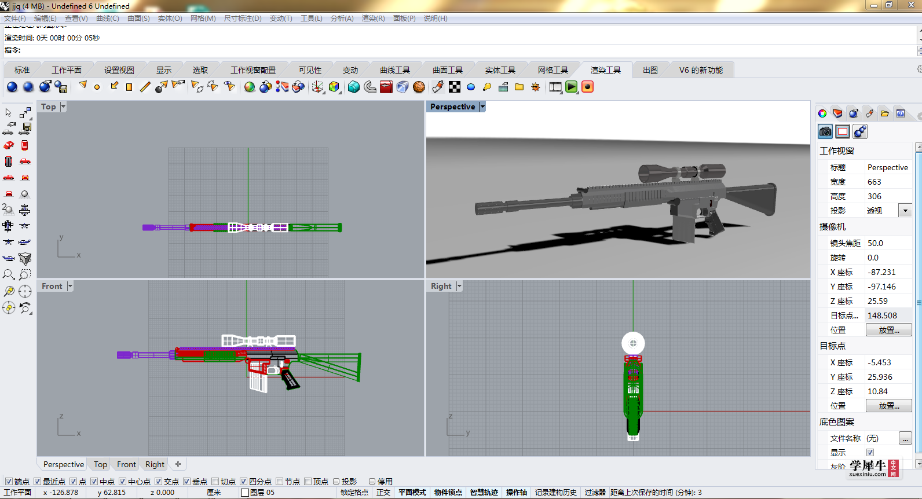Click the multicolor cube icon in toolbar
922x499 pixels.
[334, 87]
